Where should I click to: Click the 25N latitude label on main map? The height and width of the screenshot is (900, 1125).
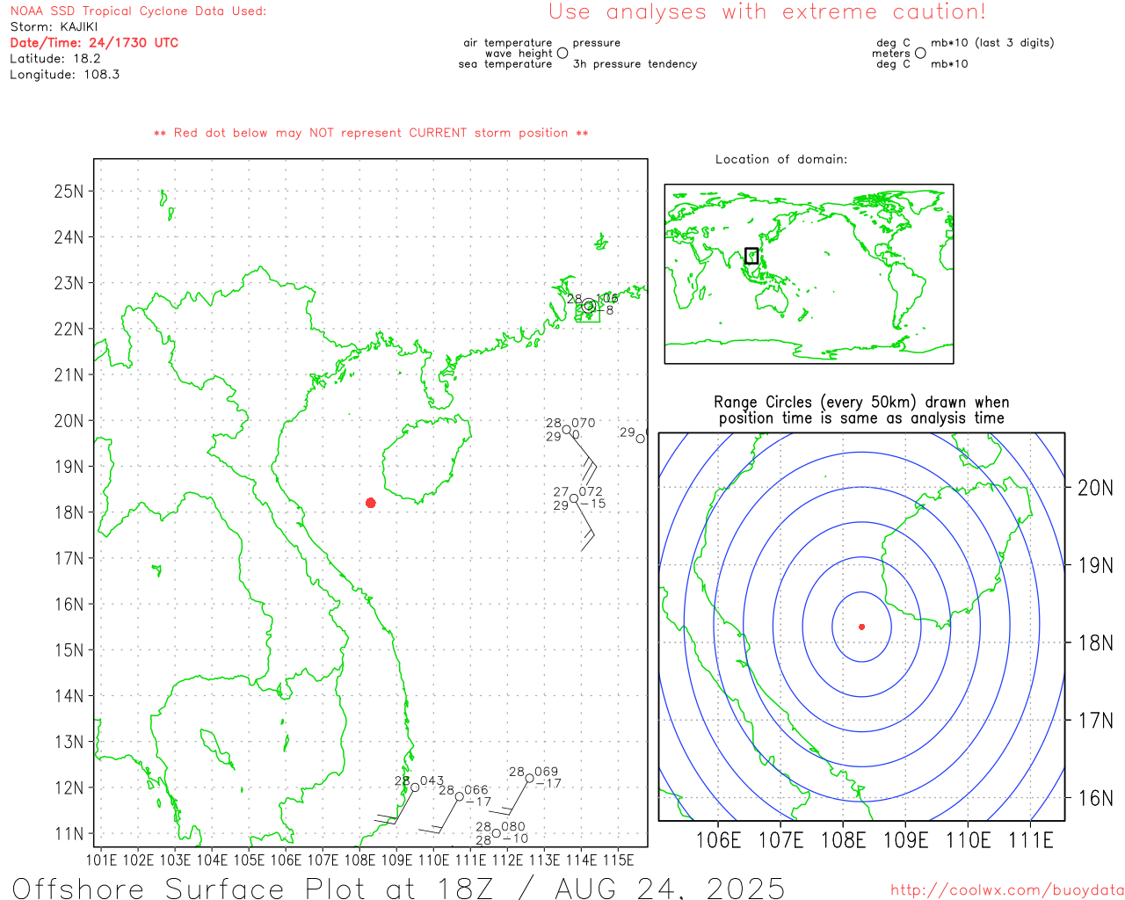click(x=69, y=191)
